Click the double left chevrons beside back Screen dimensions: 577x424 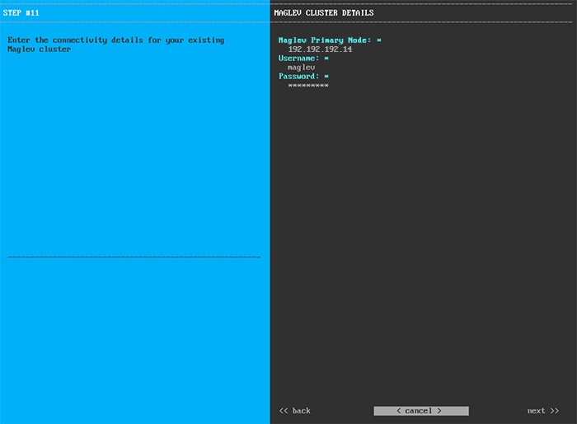[283, 411]
